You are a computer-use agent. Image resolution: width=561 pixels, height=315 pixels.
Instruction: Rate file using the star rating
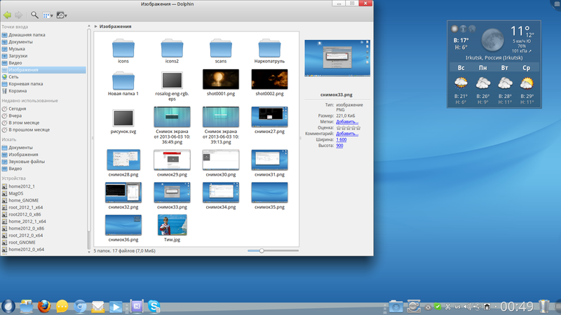tap(348, 128)
